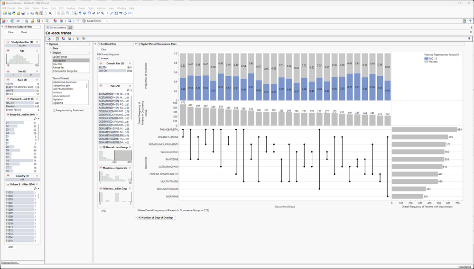474x269 pixels.
Task: Select the Crosshairs move tool
Action: [x=84, y=13]
